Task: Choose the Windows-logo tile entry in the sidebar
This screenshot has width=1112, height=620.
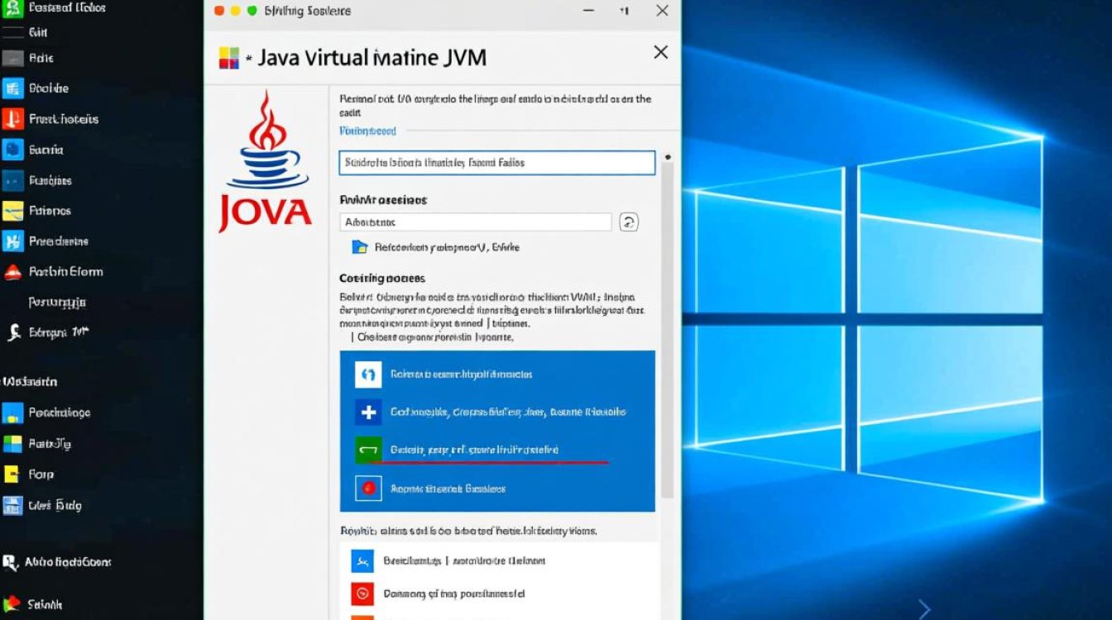Action: tap(12, 444)
